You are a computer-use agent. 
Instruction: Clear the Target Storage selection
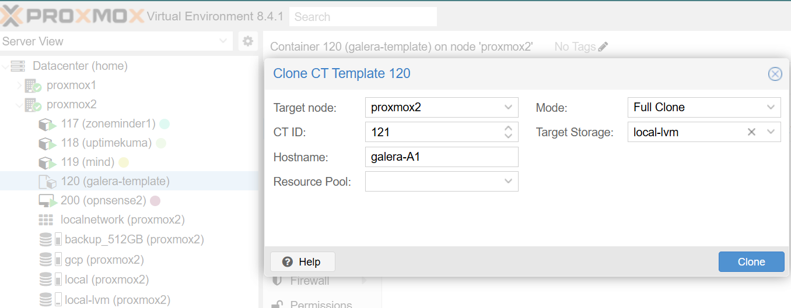click(751, 132)
